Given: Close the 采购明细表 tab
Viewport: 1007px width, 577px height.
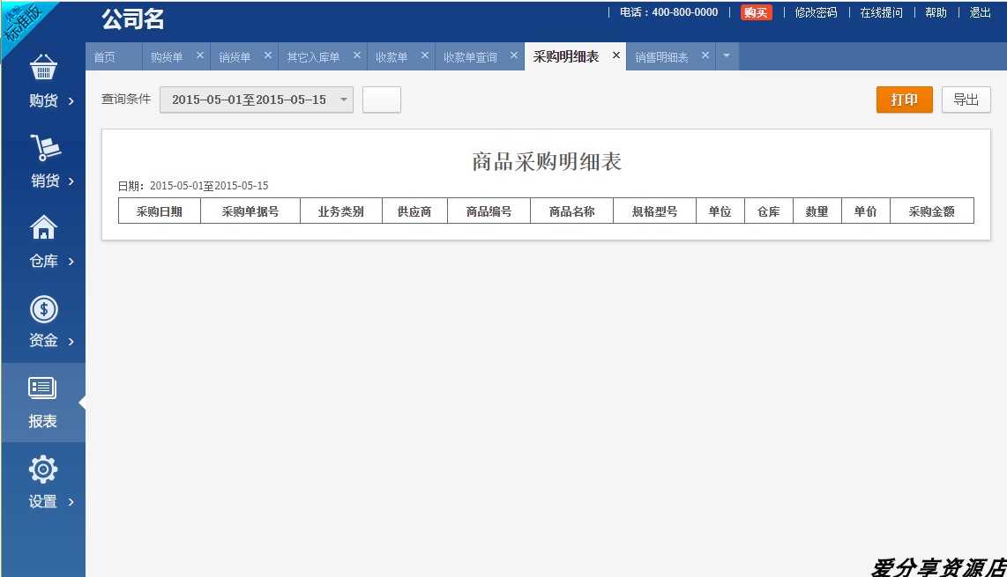Looking at the screenshot, I should [x=615, y=55].
